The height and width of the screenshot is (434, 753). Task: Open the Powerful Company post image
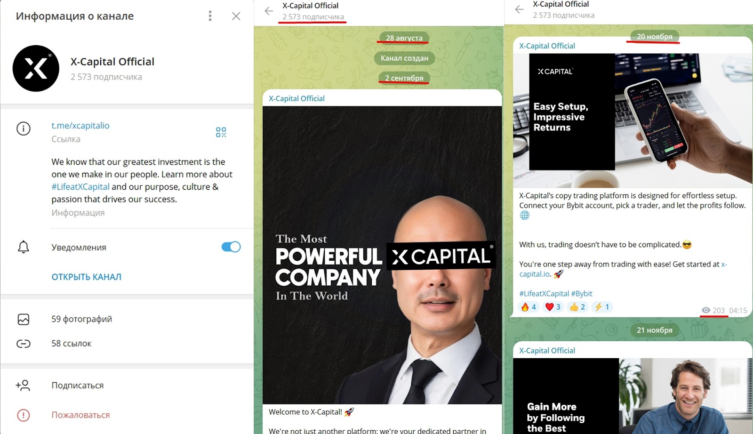tap(382, 255)
